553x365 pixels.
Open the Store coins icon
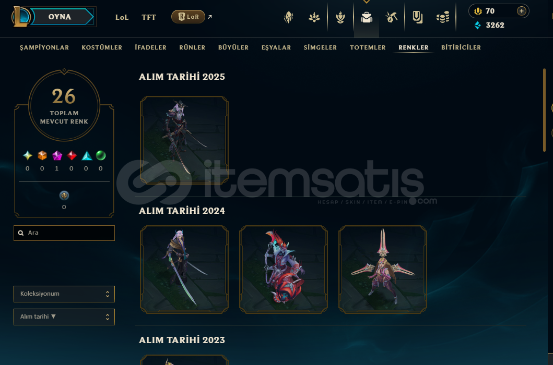coord(443,17)
